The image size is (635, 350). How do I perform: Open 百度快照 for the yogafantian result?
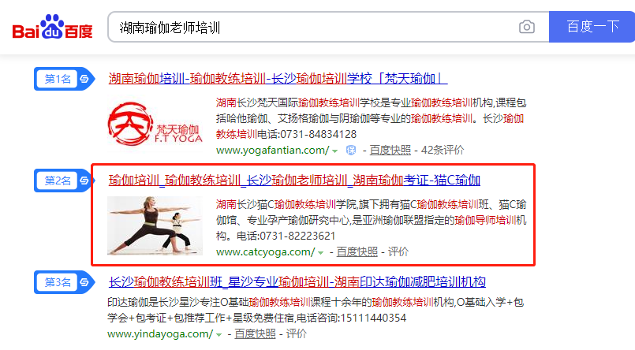click(390, 150)
